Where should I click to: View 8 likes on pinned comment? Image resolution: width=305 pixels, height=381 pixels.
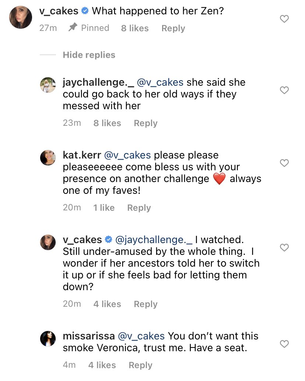135,28
